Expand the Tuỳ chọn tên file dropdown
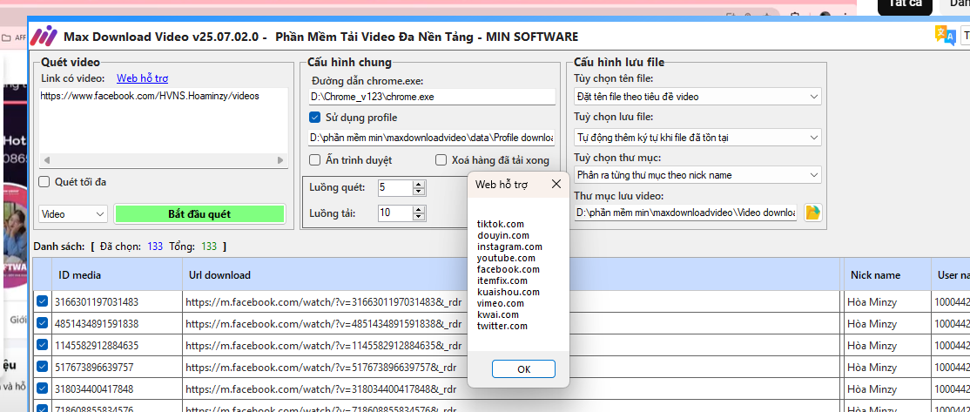Screen dimensions: 970x412 click(697, 97)
